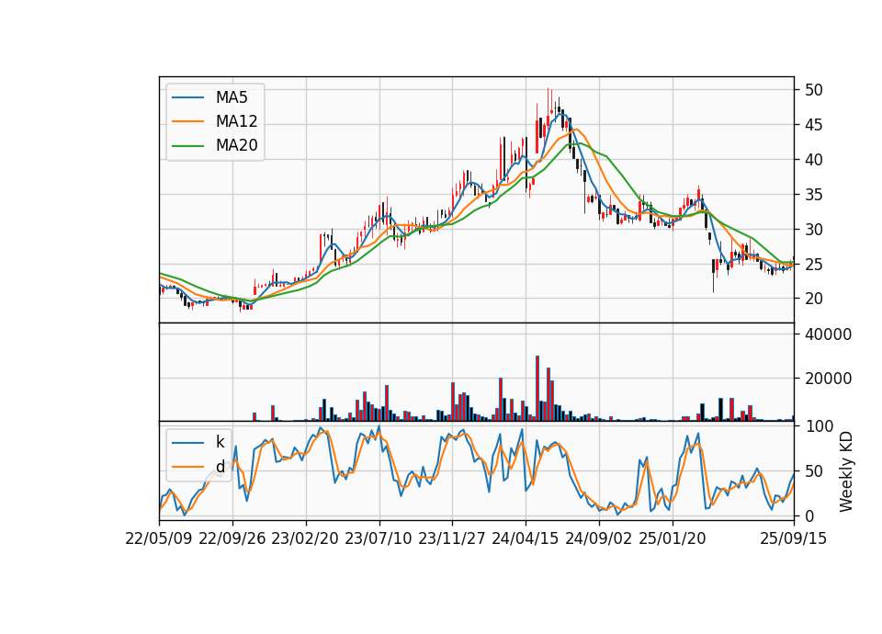Click the 23/07/10 date label
This screenshot has height=634, width=882.
tap(378, 538)
